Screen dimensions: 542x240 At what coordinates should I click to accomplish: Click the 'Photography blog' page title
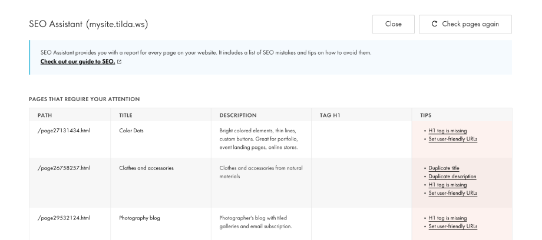pos(139,218)
